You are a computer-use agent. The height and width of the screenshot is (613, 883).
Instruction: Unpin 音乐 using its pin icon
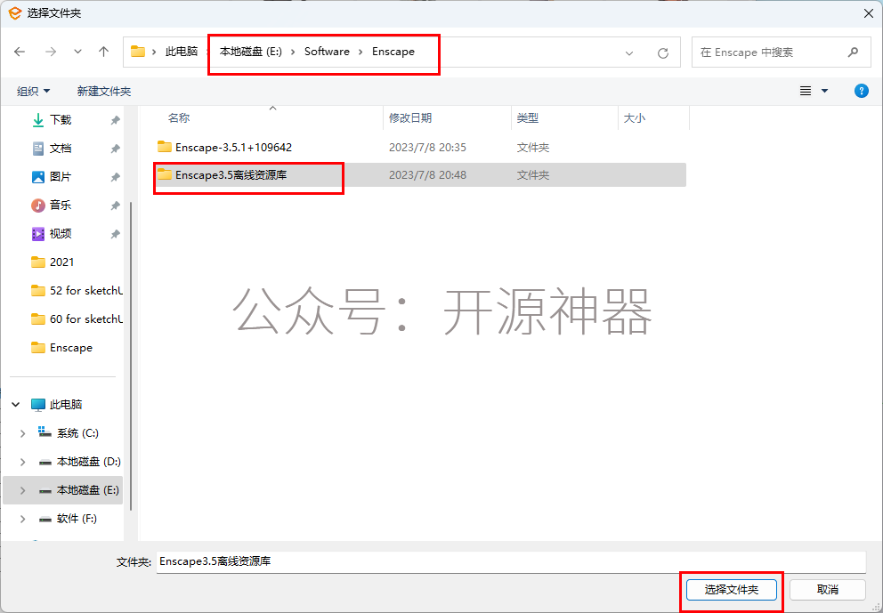115,205
